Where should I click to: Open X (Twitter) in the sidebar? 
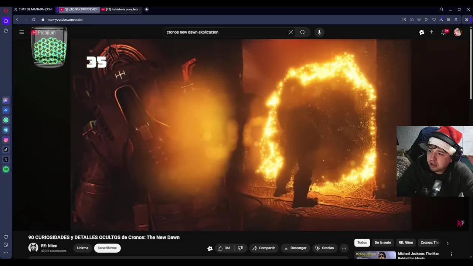[6, 160]
